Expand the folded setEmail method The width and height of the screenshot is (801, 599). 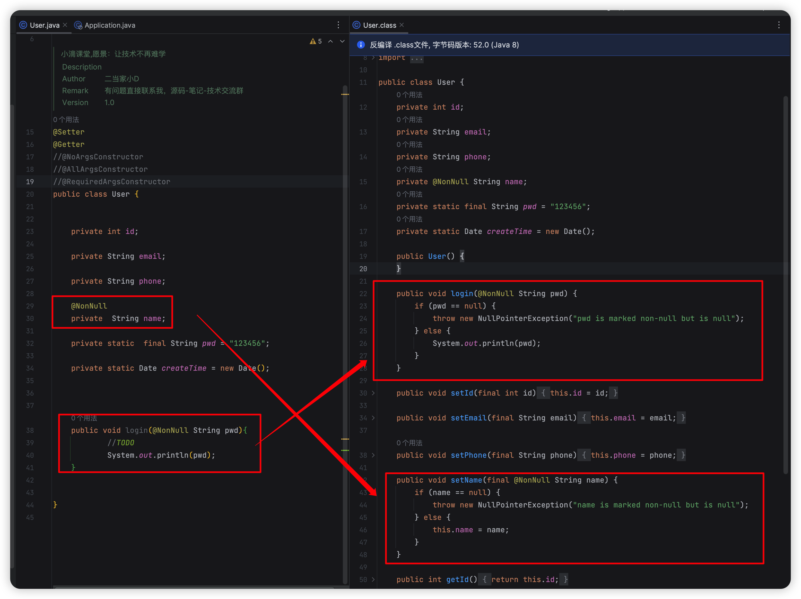click(373, 418)
